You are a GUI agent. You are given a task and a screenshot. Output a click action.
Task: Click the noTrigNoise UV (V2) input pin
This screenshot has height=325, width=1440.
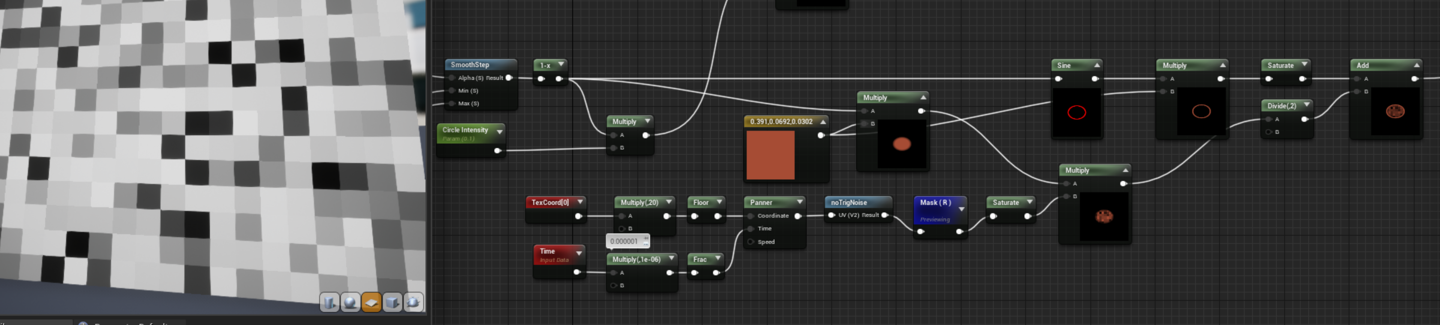click(831, 215)
